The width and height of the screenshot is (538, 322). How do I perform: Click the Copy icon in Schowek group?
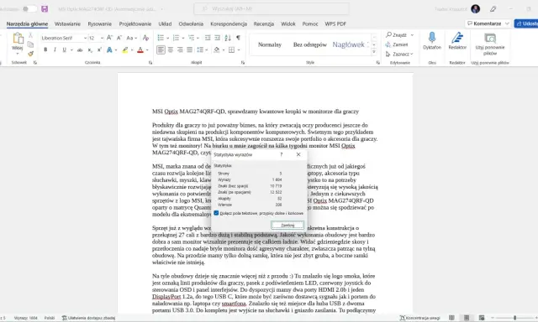pyautogui.click(x=30, y=44)
